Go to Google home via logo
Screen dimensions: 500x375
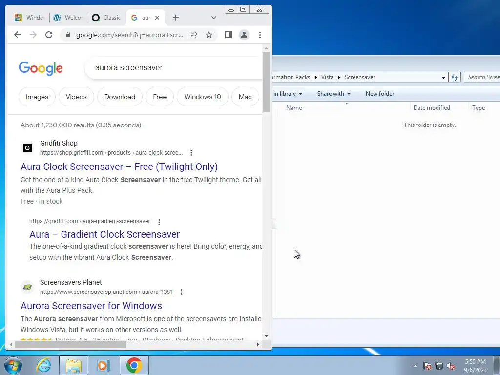pyautogui.click(x=41, y=68)
